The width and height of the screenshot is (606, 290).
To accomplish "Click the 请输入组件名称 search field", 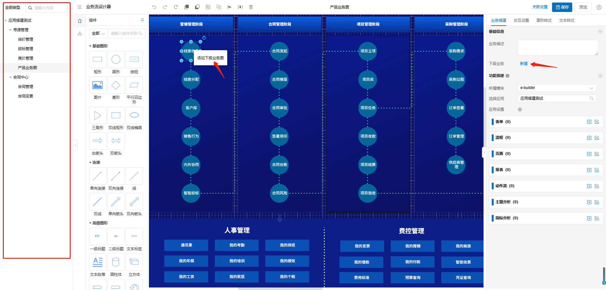I will [127, 33].
